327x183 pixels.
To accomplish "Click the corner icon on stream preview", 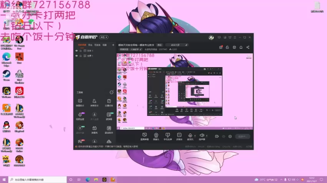I will pos(249,57).
